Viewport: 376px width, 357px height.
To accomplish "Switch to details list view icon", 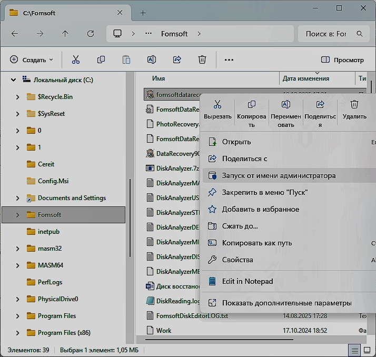I will coord(354,350).
